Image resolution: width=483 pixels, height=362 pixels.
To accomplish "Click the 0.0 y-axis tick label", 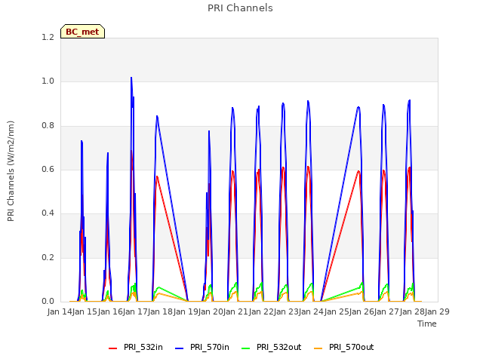I will [48, 302].
